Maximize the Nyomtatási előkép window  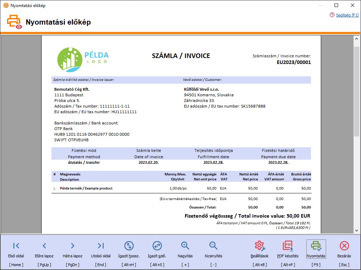(x=336, y=5)
